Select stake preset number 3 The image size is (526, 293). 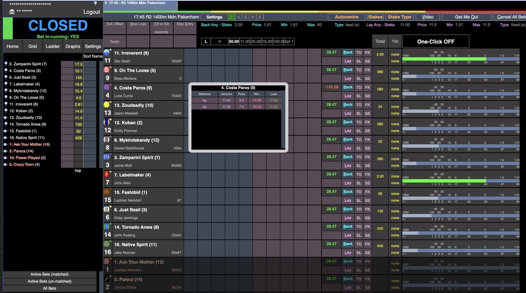pos(245,17)
